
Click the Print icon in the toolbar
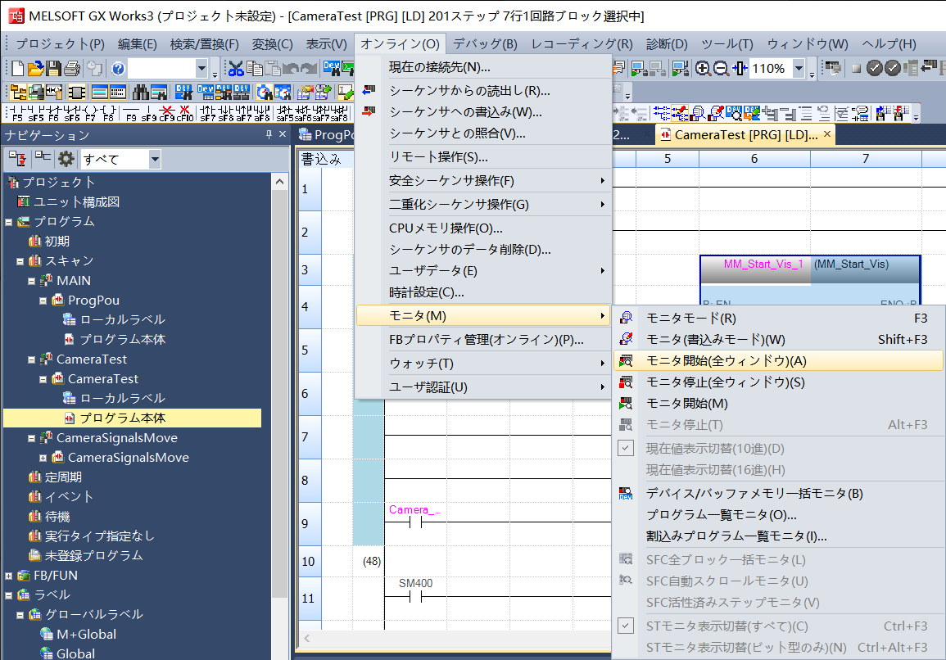pos(72,69)
